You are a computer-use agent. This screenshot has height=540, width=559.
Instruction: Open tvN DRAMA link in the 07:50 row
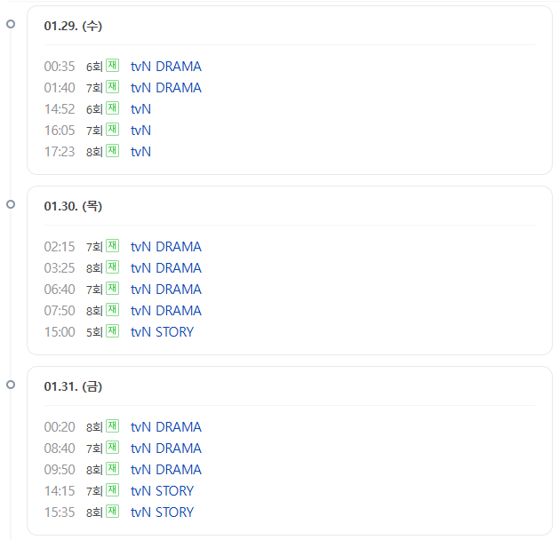pyautogui.click(x=166, y=311)
